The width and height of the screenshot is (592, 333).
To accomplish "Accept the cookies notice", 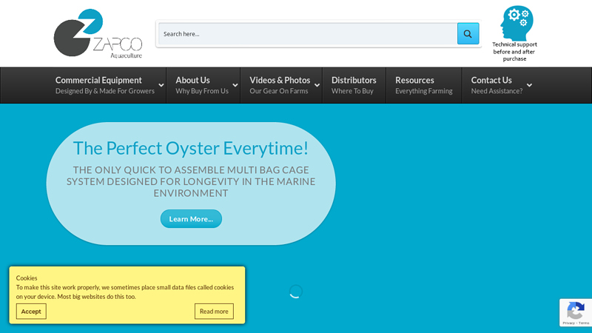I will click(x=31, y=312).
